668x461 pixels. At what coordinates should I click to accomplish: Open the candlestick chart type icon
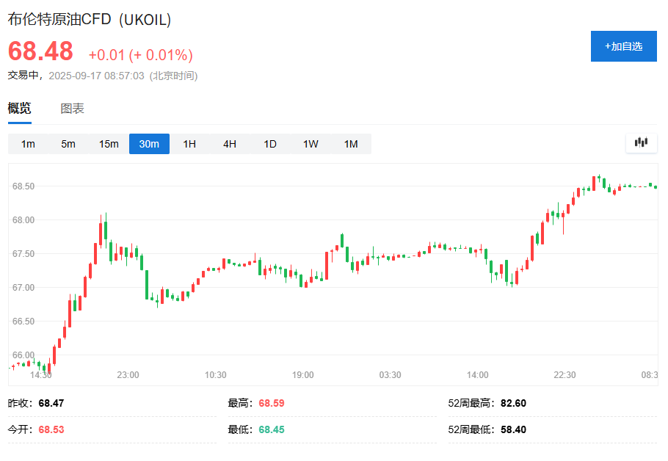(x=641, y=142)
